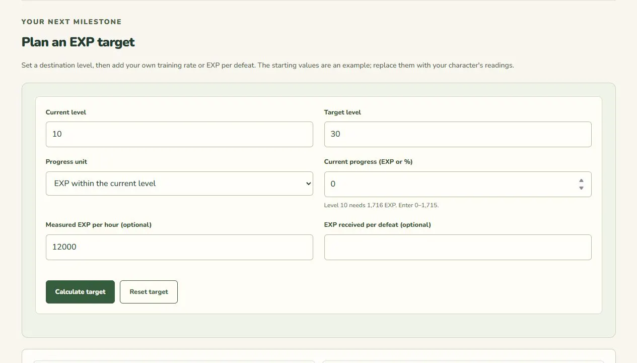
Task: Edit the Target level field
Action: (458, 134)
